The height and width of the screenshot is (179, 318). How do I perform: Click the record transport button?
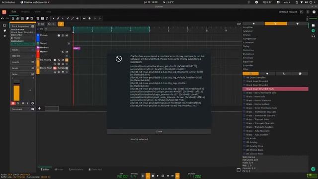(153, 176)
